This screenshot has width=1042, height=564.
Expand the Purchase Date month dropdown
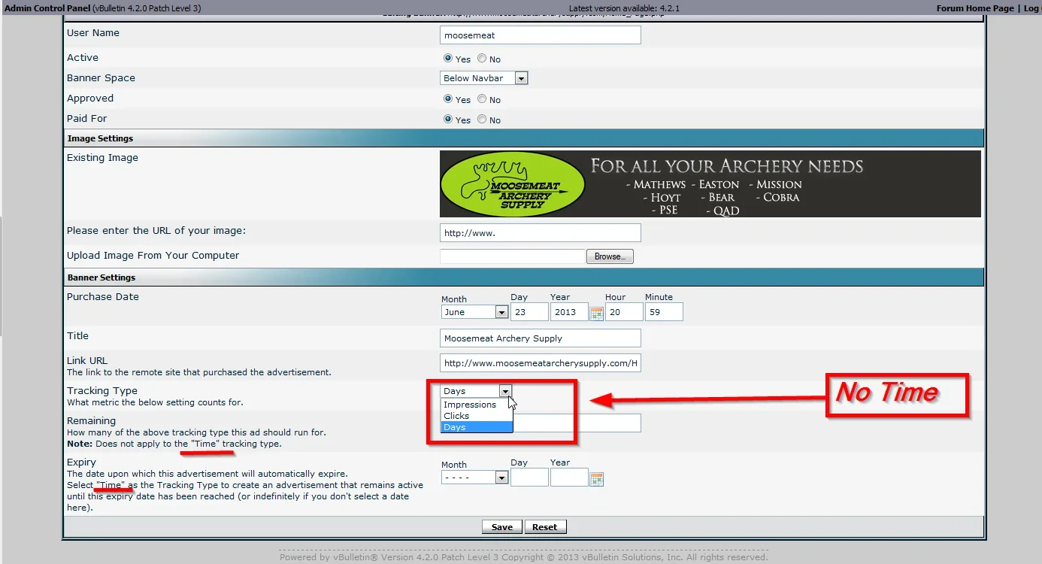pyautogui.click(x=474, y=312)
